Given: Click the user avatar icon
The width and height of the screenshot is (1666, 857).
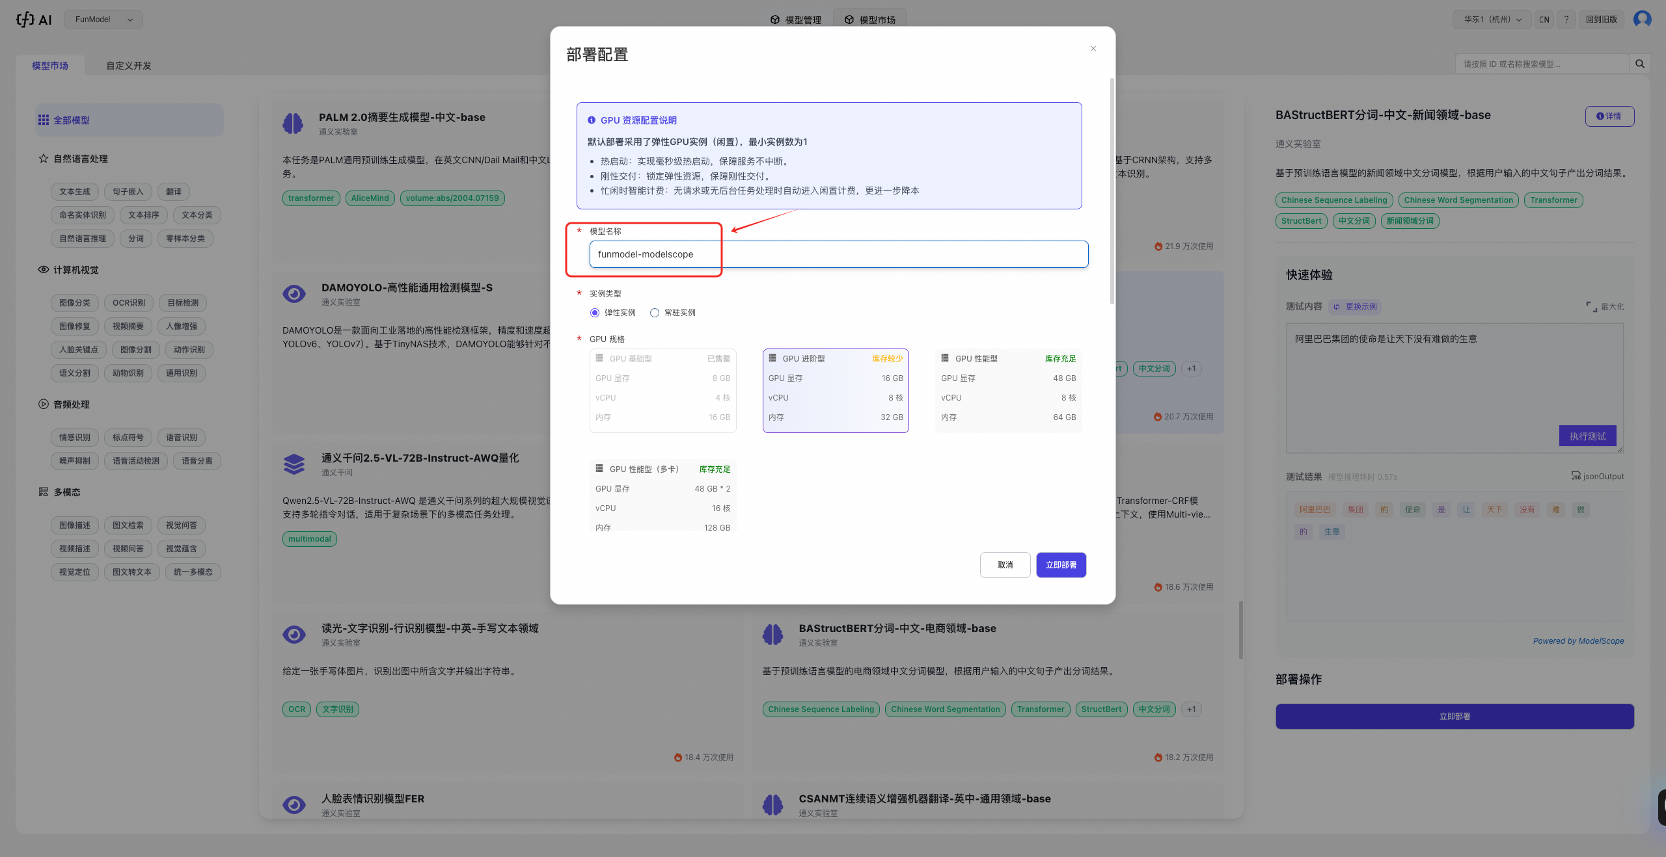Looking at the screenshot, I should [x=1642, y=19].
